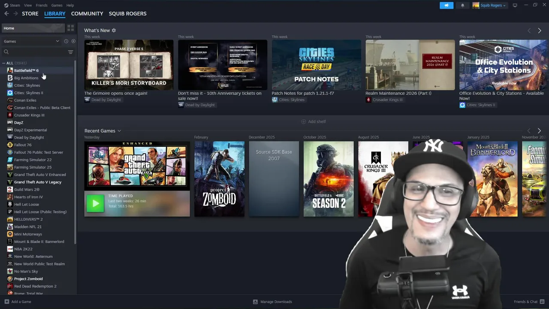Open the Friends menu

point(42,5)
